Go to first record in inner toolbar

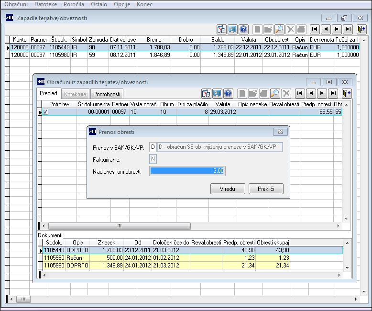point(300,93)
